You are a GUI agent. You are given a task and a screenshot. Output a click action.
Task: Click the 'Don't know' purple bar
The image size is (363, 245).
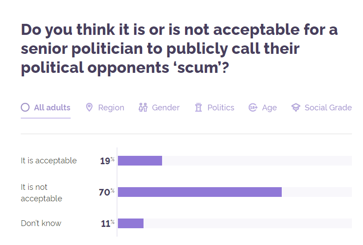(131, 223)
